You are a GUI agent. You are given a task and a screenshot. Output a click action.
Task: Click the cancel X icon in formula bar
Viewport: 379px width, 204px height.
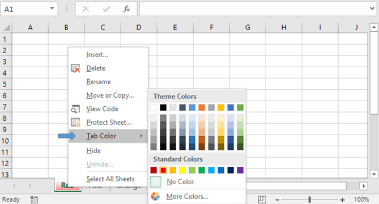[x=86, y=9]
